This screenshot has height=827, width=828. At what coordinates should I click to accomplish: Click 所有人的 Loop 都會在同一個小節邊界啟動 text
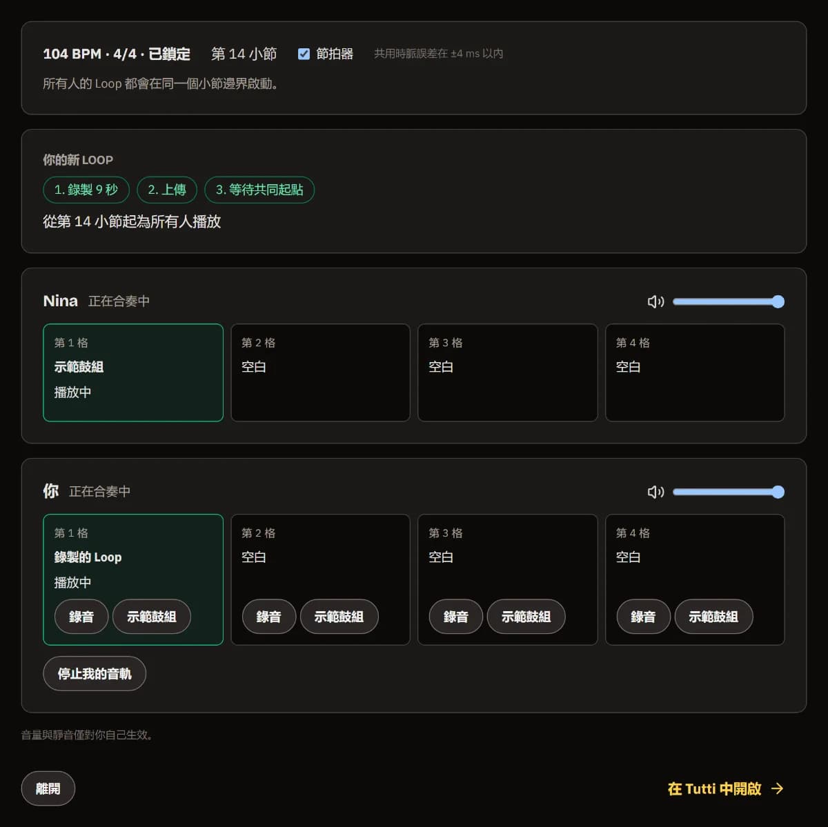pyautogui.click(x=161, y=83)
